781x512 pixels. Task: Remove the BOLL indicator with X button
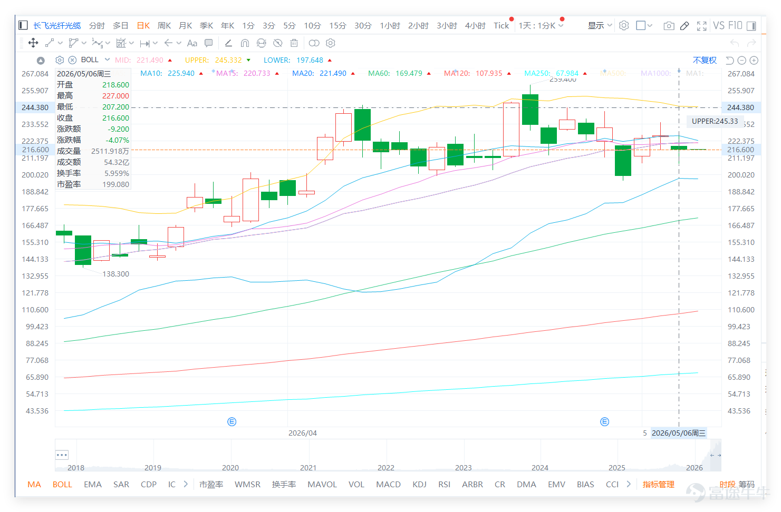point(73,60)
